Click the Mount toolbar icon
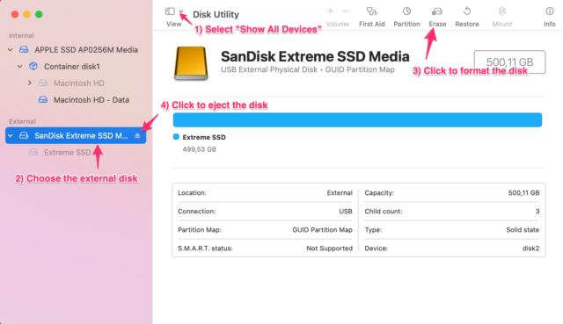Screen dimensions: 563x324 (502, 11)
